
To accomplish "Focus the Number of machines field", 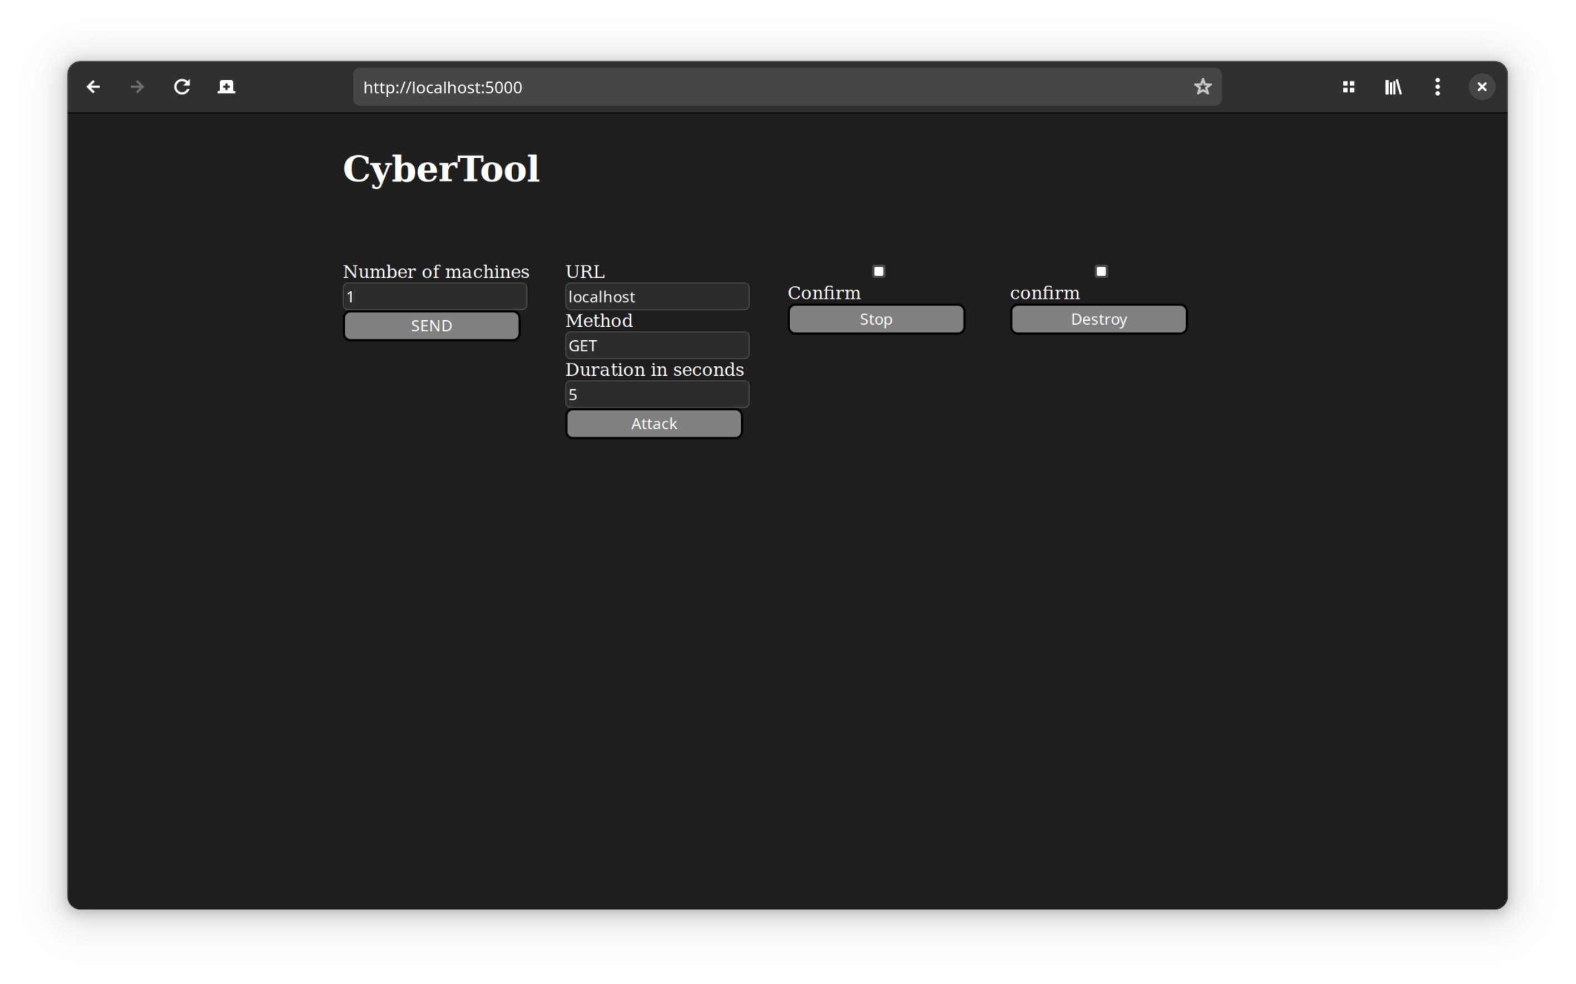I will (x=435, y=297).
